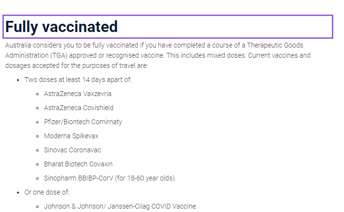Click the 'Therapeutic Goods' text in paragraph

tap(275, 45)
